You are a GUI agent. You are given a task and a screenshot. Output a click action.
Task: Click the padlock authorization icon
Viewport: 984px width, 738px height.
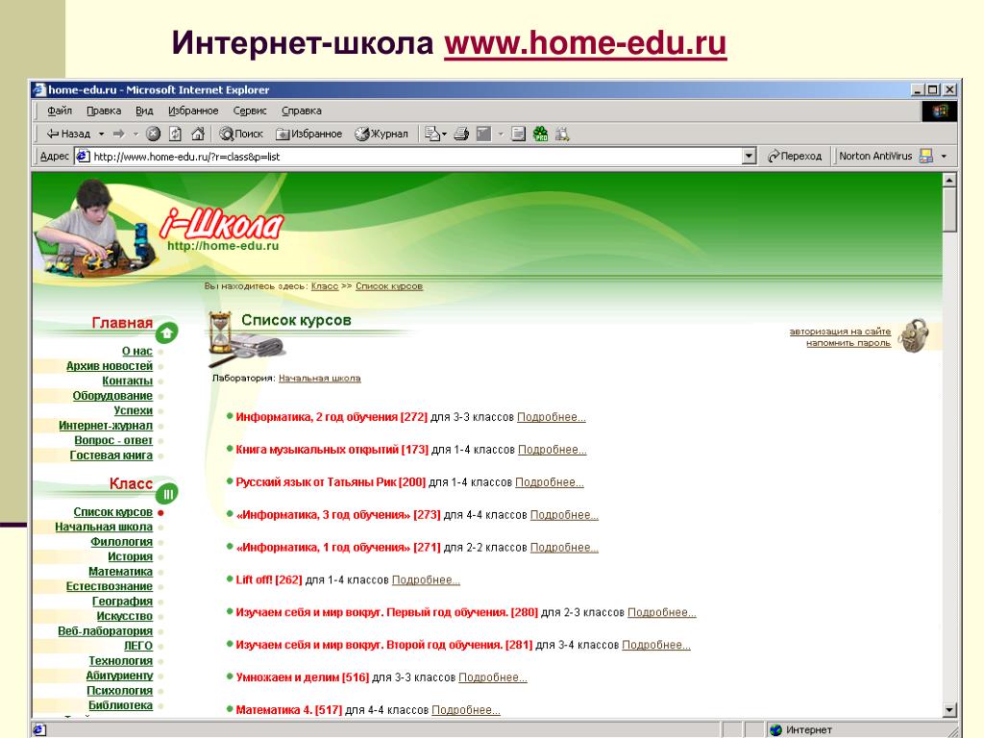[914, 335]
